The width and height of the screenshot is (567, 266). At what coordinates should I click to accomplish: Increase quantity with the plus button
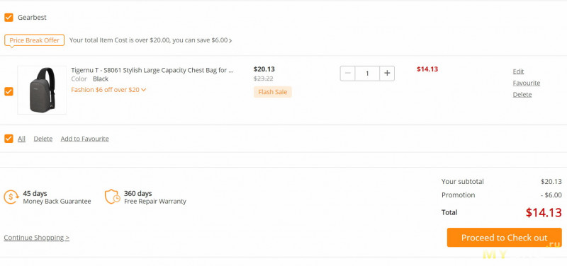coord(387,74)
